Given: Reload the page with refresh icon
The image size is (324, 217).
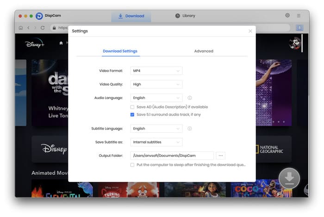Looking at the screenshot, I should [43, 28].
